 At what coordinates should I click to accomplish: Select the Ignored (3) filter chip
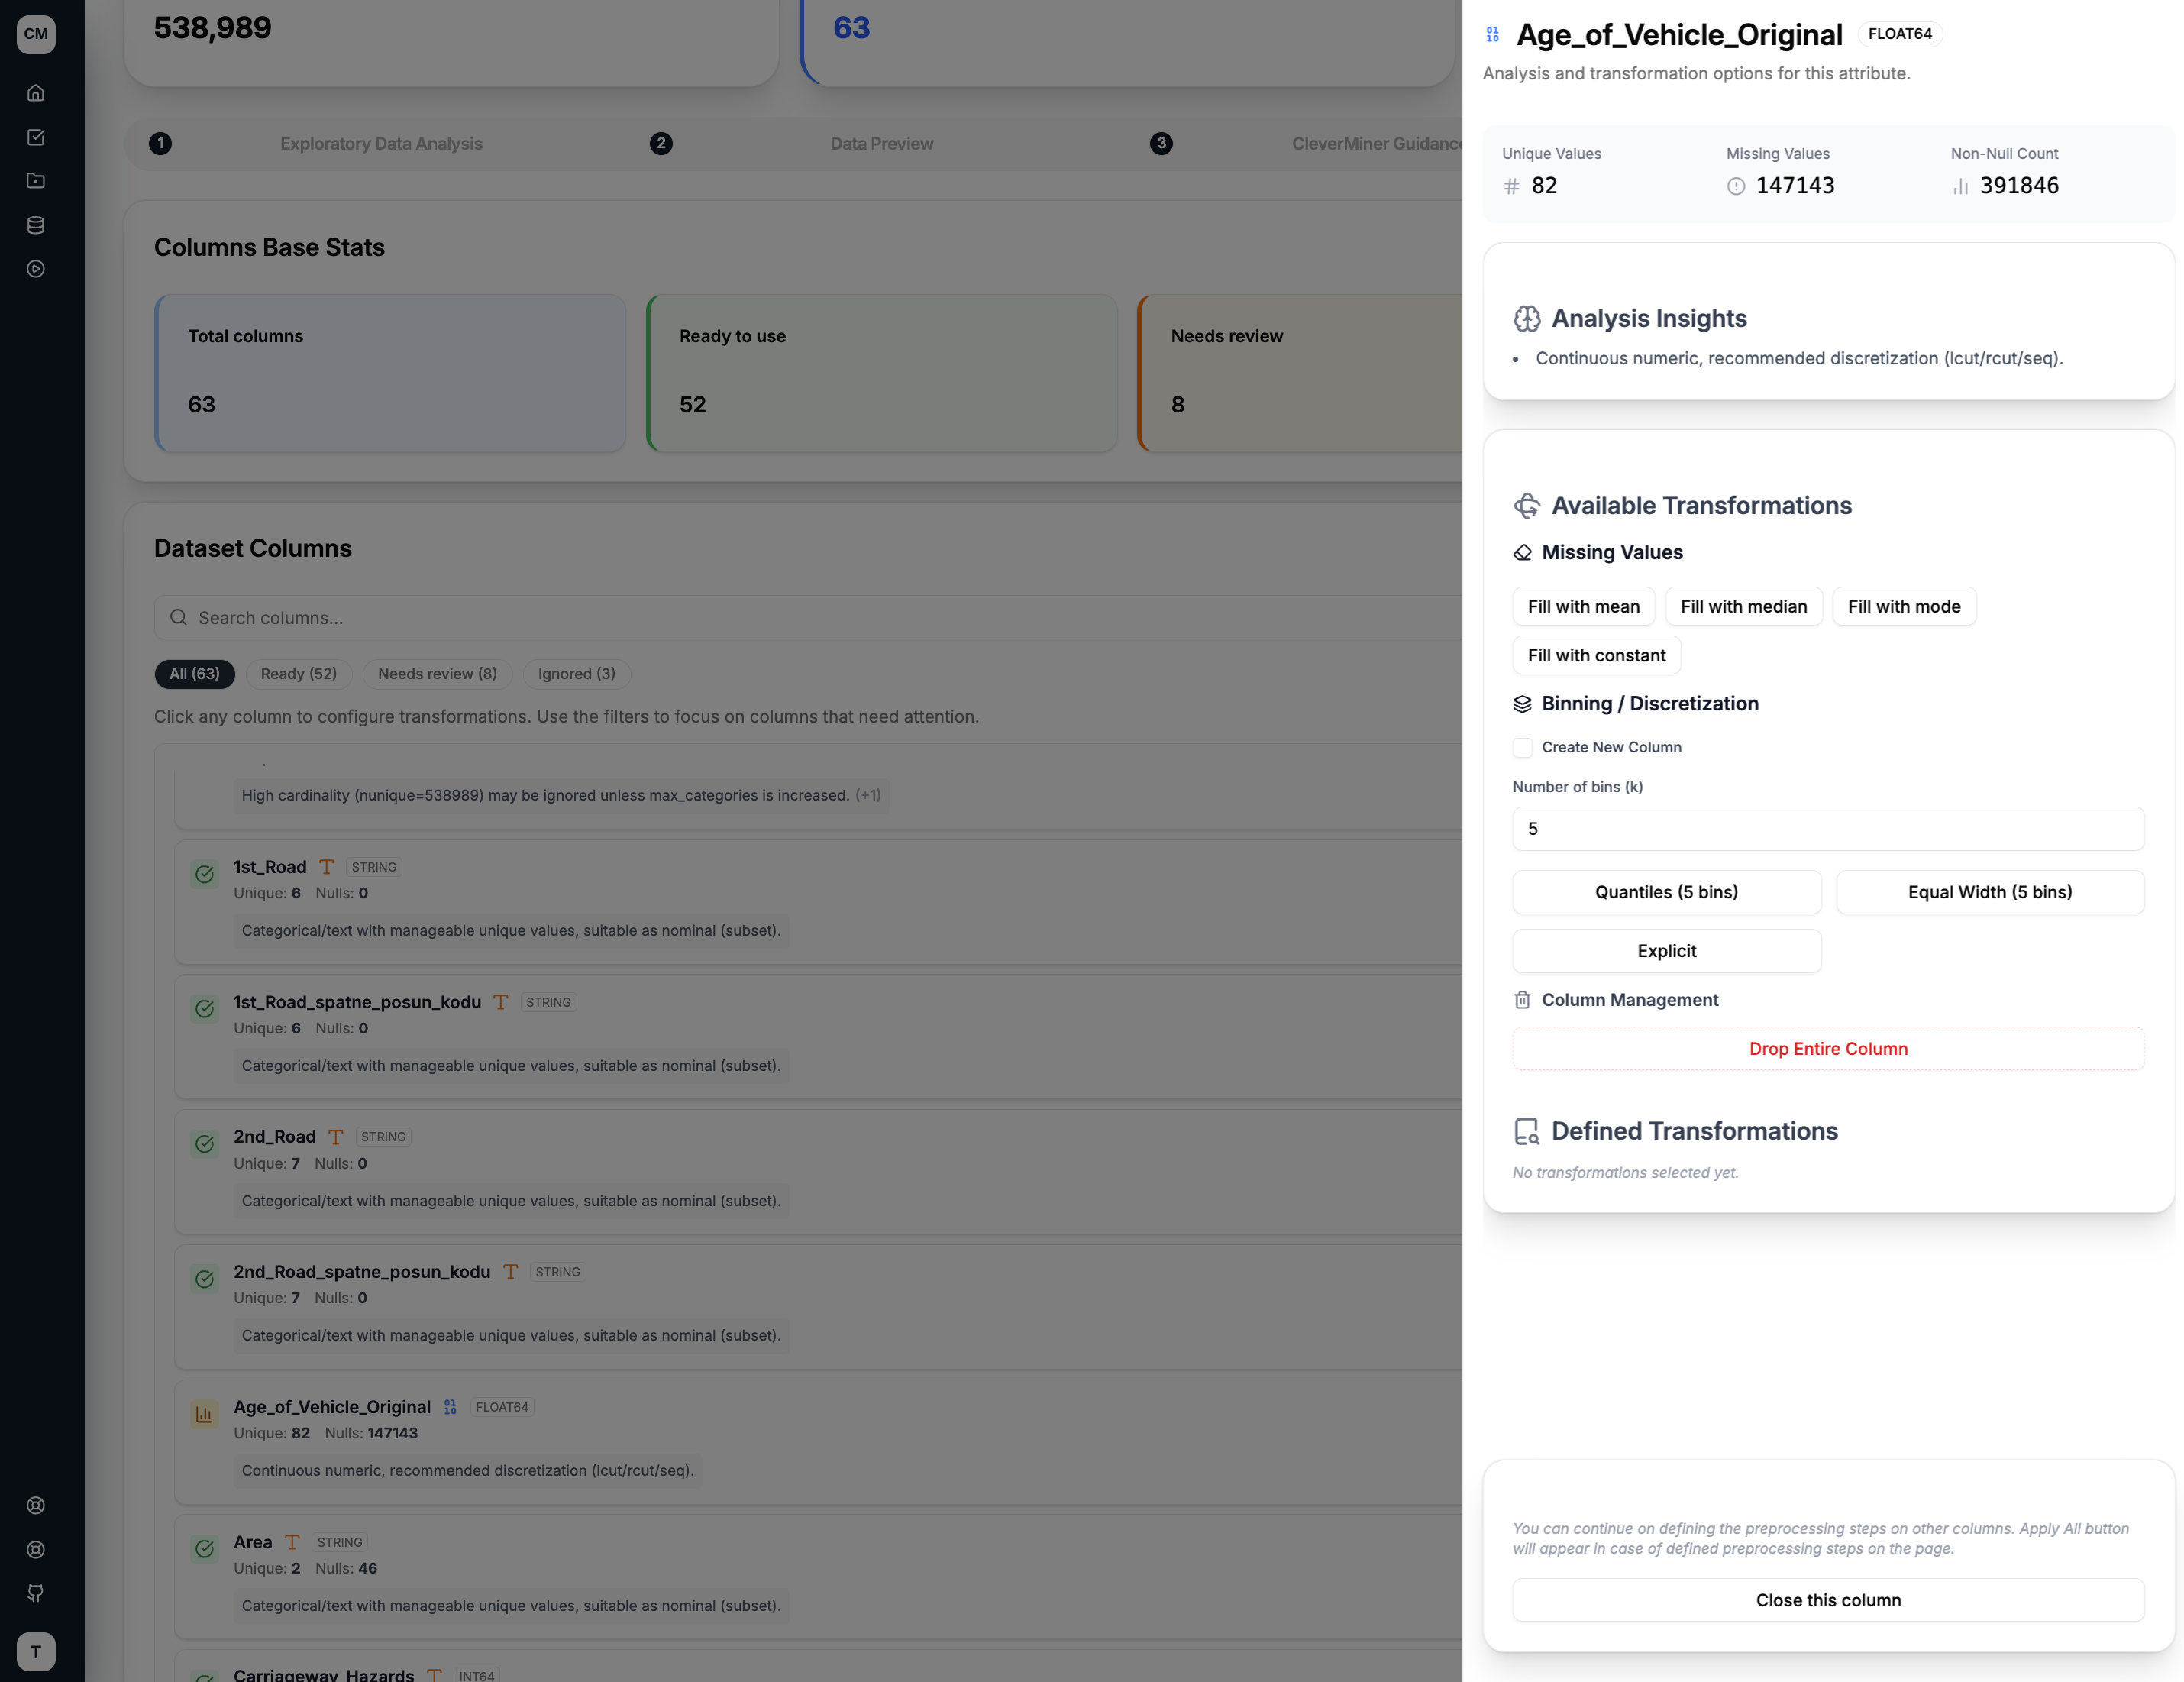[577, 674]
